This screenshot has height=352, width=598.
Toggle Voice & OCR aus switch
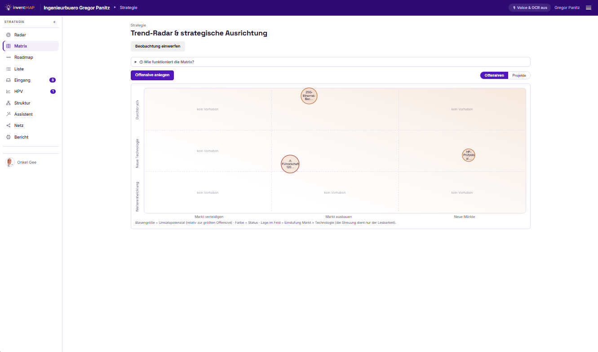tap(529, 8)
